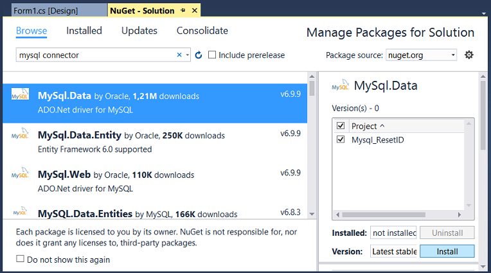This screenshot has height=273, width=491.
Task: Open the document tab overflow arrow
Action: [484, 13]
